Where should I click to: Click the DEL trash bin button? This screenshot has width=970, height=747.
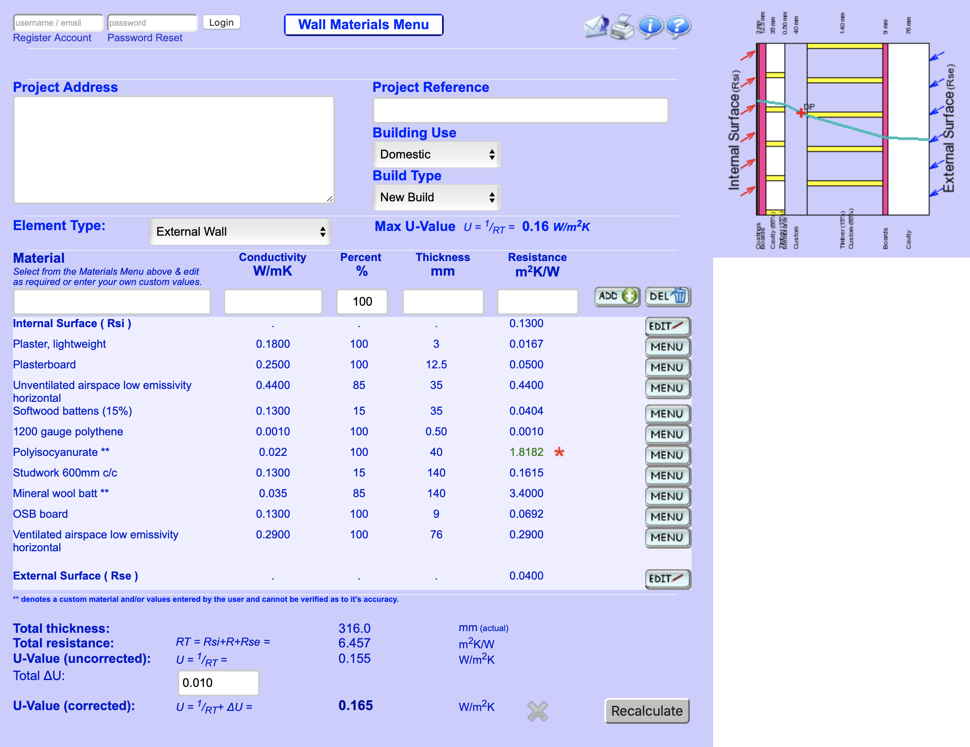point(668,297)
